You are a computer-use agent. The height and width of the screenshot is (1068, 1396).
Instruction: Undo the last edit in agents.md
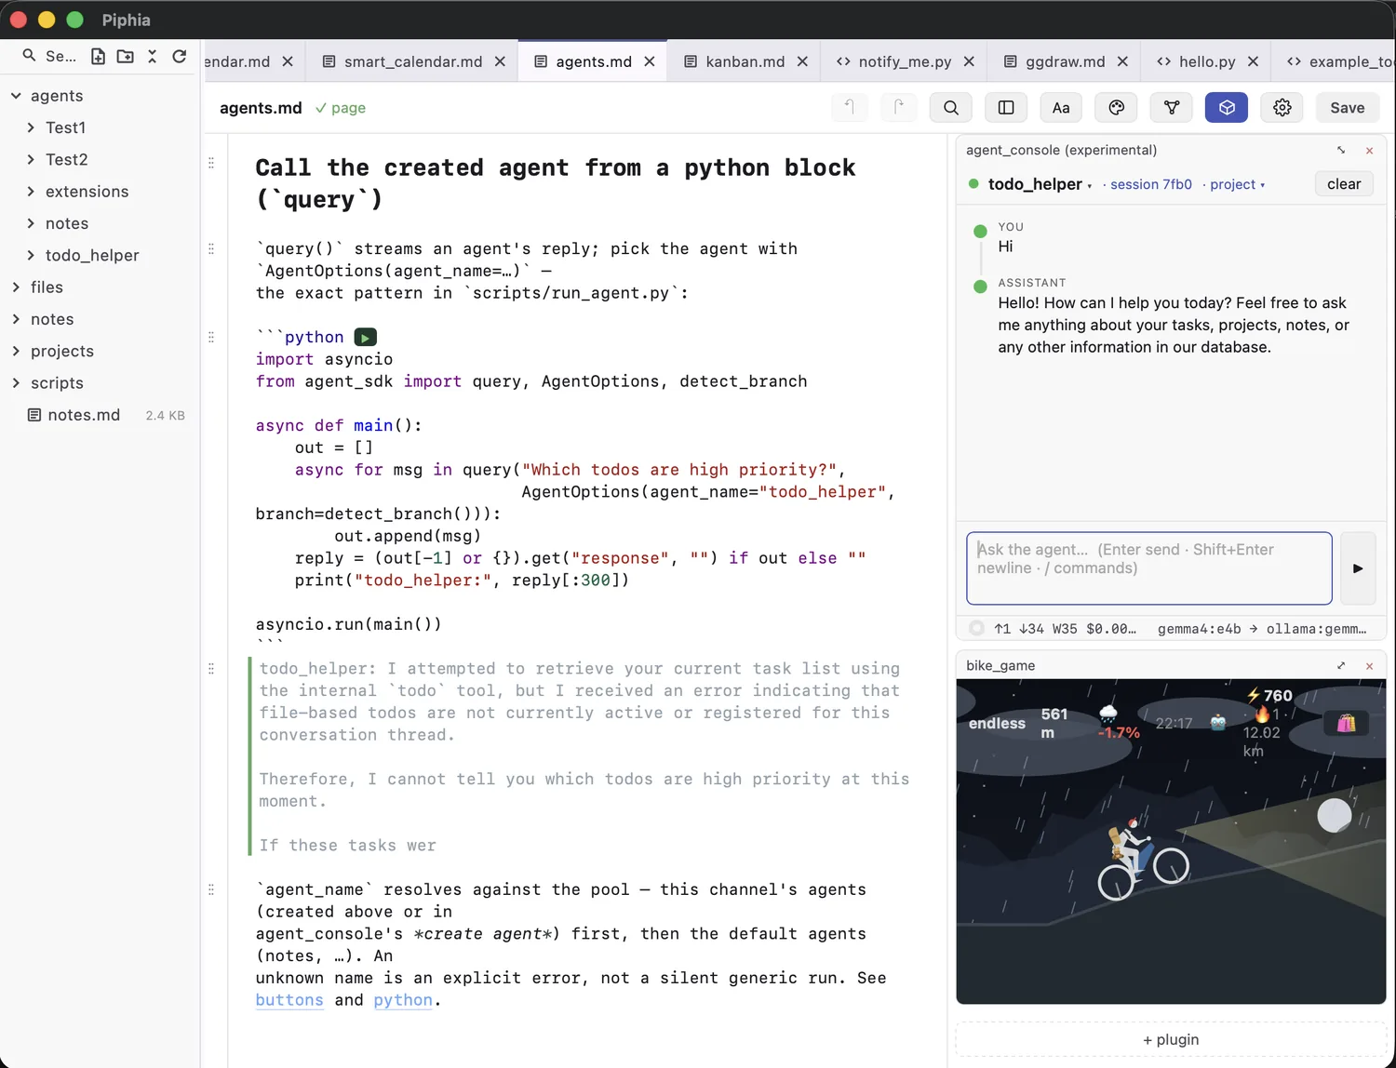[x=849, y=108]
